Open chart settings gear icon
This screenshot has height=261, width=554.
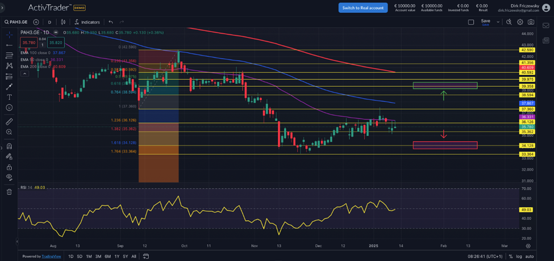[520, 22]
